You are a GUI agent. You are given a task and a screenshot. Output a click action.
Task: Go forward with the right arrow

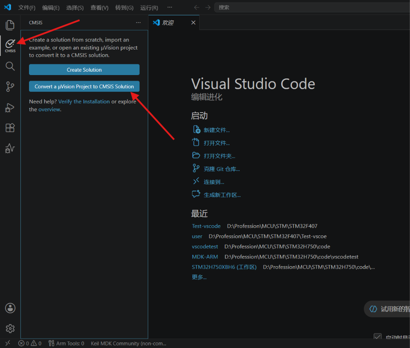208,7
